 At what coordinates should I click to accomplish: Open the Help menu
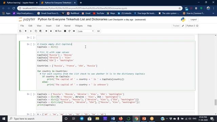pos(90,26)
